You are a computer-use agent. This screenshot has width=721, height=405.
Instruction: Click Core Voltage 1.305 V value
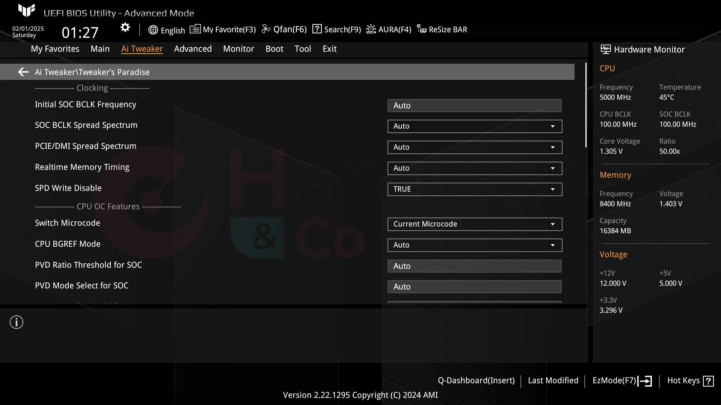pyautogui.click(x=611, y=151)
